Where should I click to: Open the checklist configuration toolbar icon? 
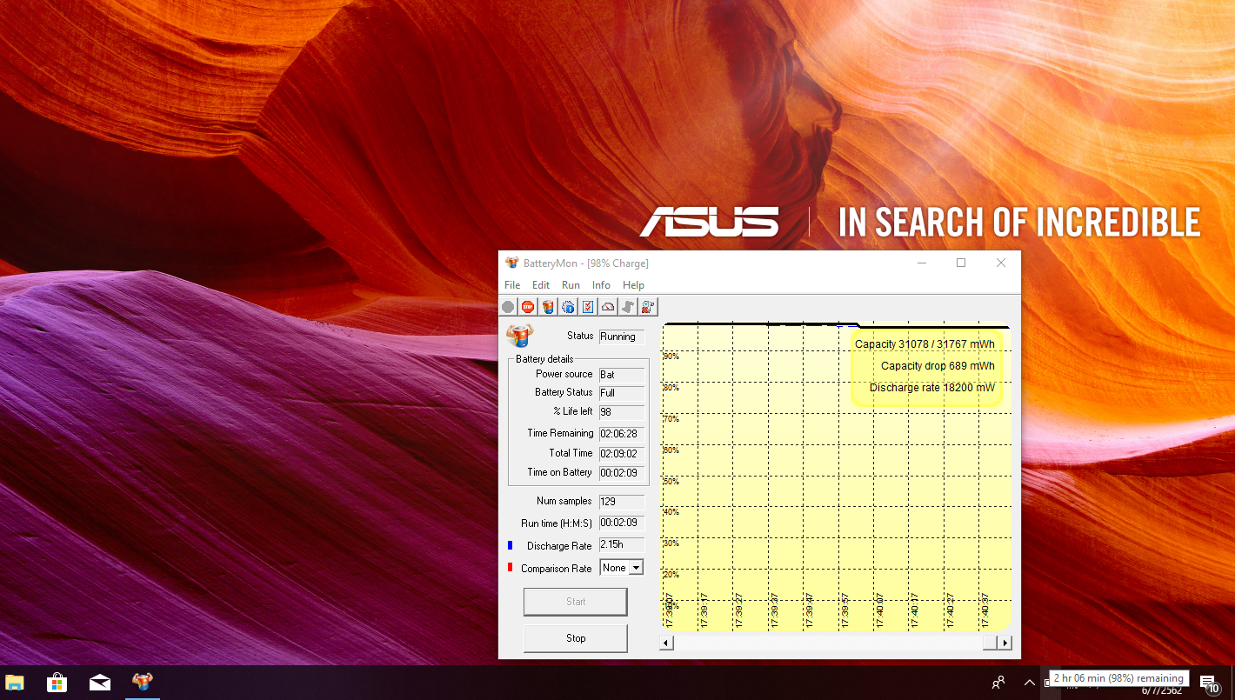point(588,307)
